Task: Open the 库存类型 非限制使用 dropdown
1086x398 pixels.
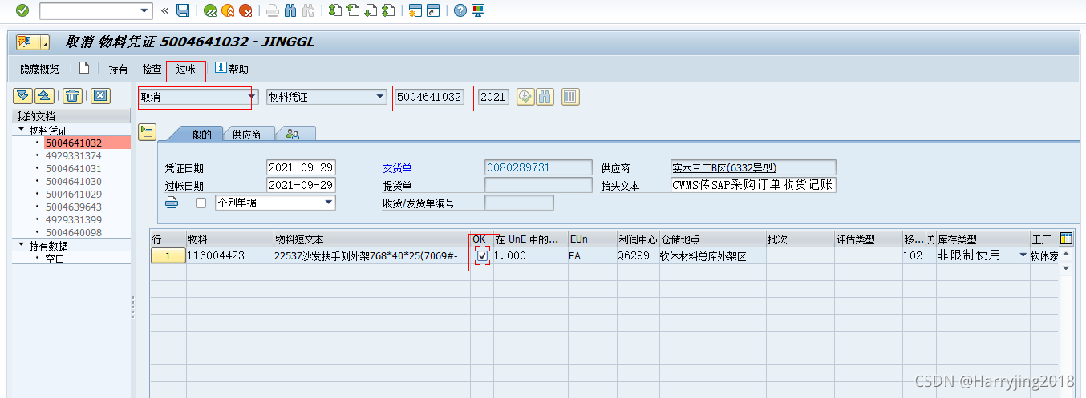Action: pyautogui.click(x=1023, y=255)
